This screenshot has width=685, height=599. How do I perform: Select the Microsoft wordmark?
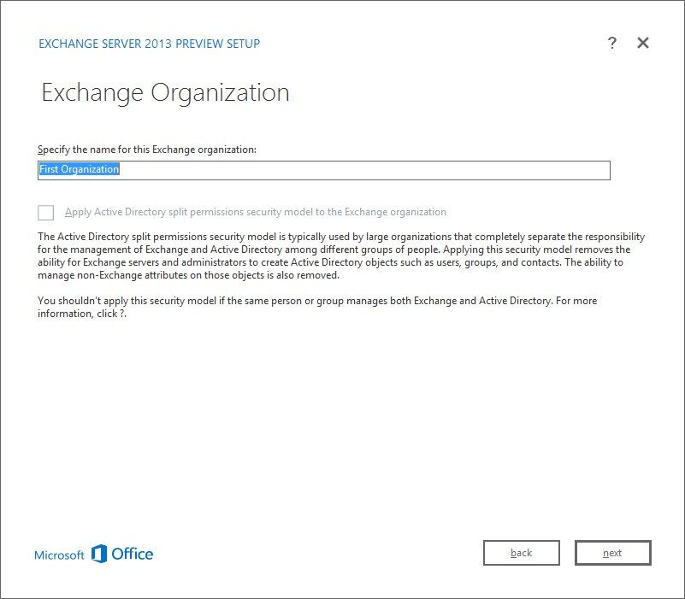pos(58,555)
